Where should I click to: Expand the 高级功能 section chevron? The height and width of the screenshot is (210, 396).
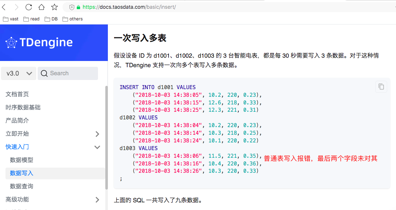tap(97, 200)
